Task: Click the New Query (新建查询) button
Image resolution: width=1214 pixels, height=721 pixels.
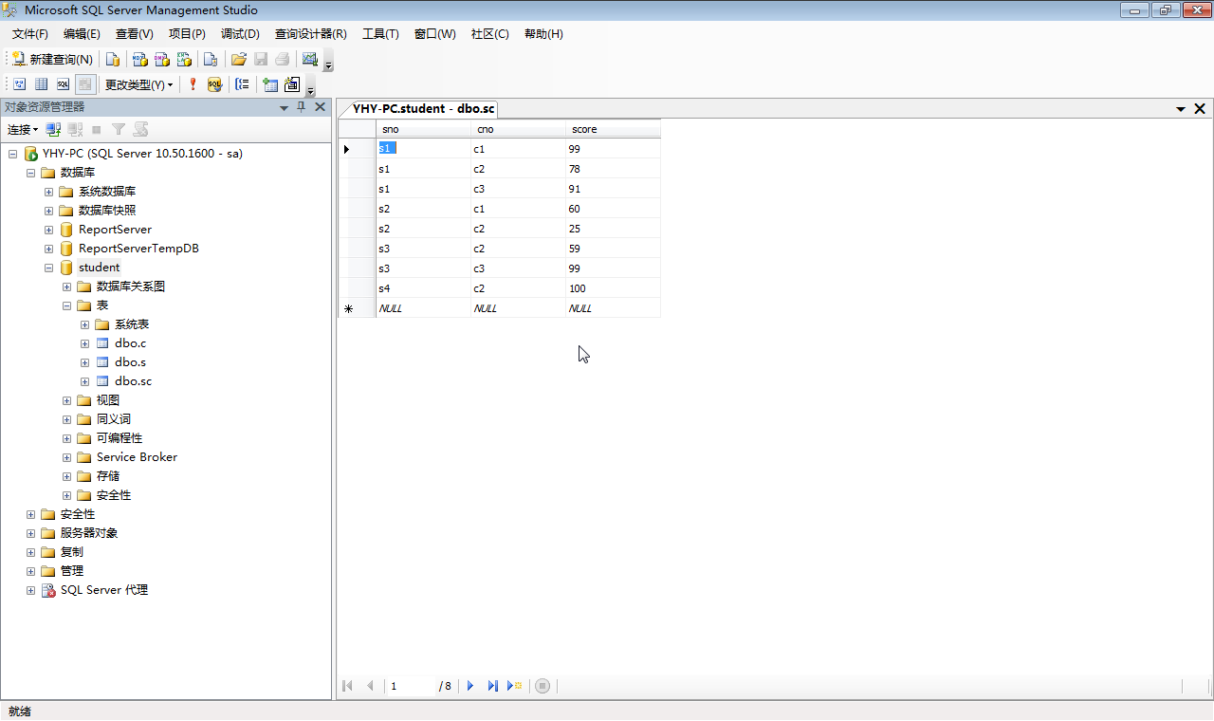Action: (x=53, y=59)
